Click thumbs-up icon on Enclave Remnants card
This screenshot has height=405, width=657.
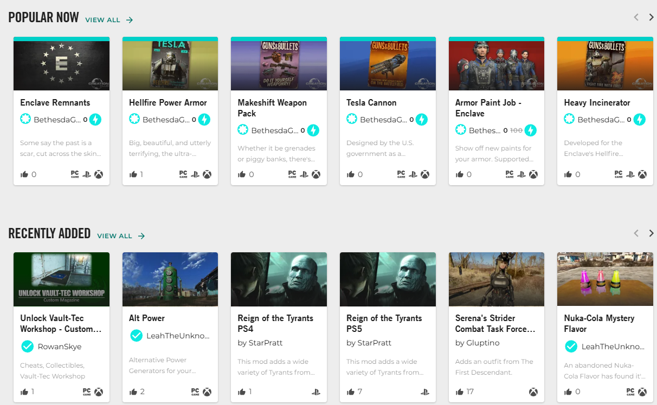click(24, 174)
